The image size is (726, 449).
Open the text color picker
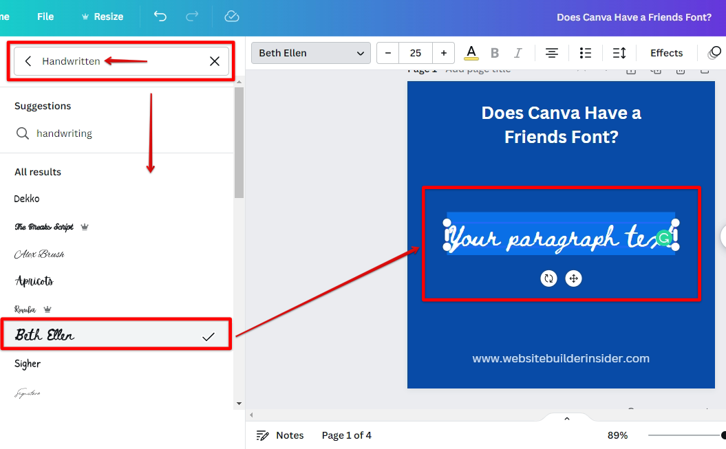[x=471, y=53]
